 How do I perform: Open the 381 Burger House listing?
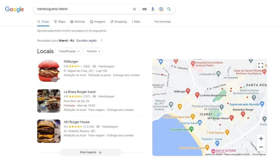pos(77,122)
